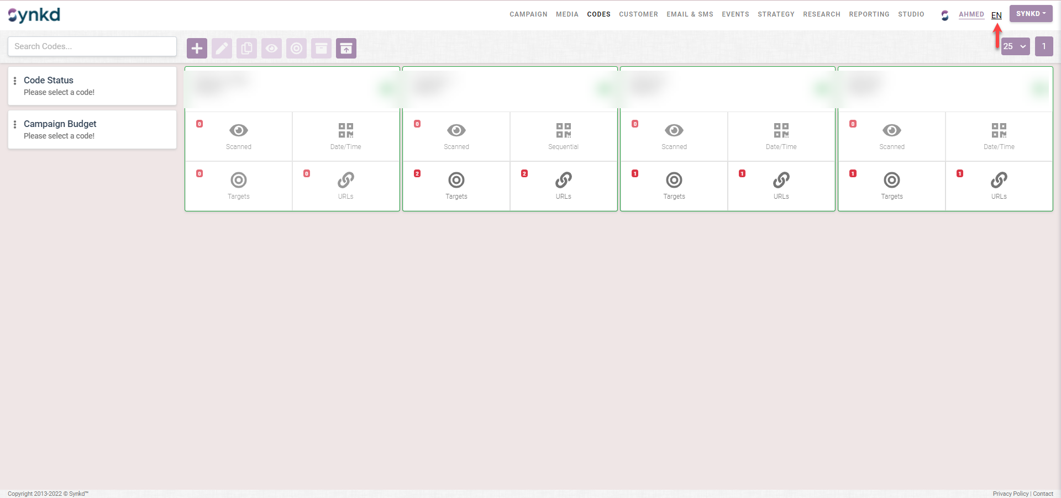Viewport: 1061px width, 498px height.
Task: Click the target icon in the toolbar
Action: coord(296,49)
